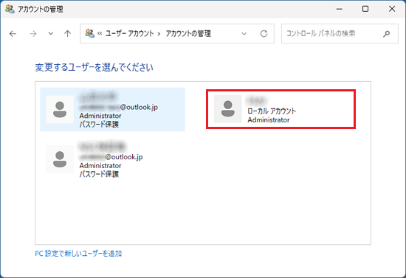The width and height of the screenshot is (406, 278).
Task: Click the ローカル アカウント label text
Action: click(x=272, y=111)
